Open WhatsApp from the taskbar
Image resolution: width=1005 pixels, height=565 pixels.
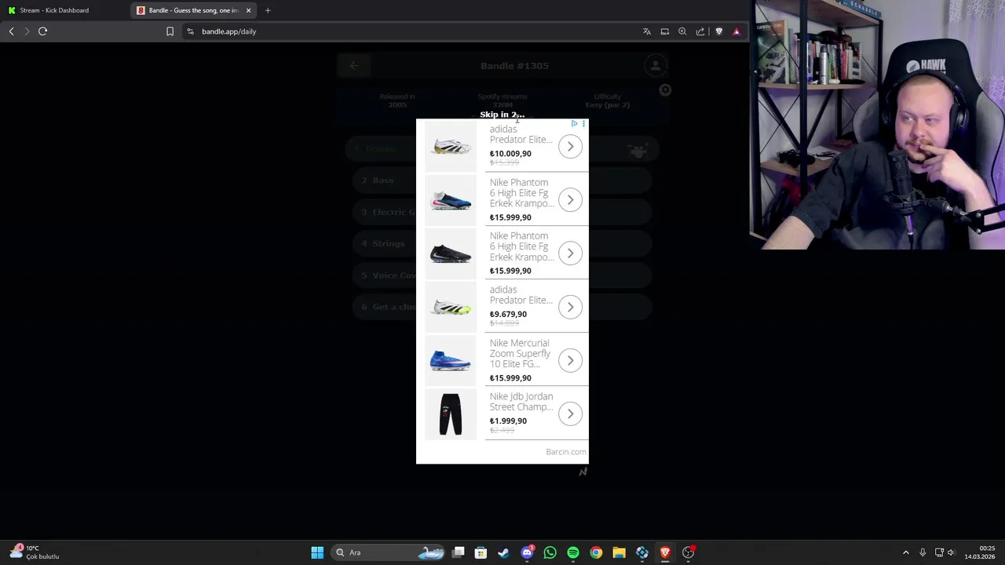tap(550, 552)
